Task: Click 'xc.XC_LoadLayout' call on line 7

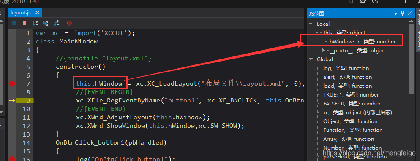Action: 166,83
